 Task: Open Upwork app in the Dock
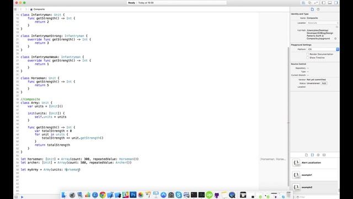209,195
